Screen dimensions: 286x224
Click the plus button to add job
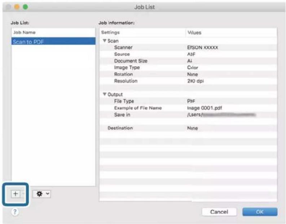[x=16, y=194]
